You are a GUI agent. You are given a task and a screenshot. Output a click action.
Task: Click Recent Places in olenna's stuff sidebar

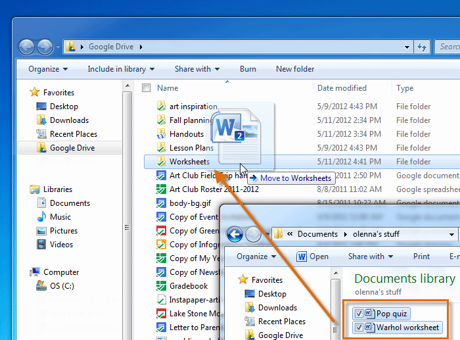282,322
